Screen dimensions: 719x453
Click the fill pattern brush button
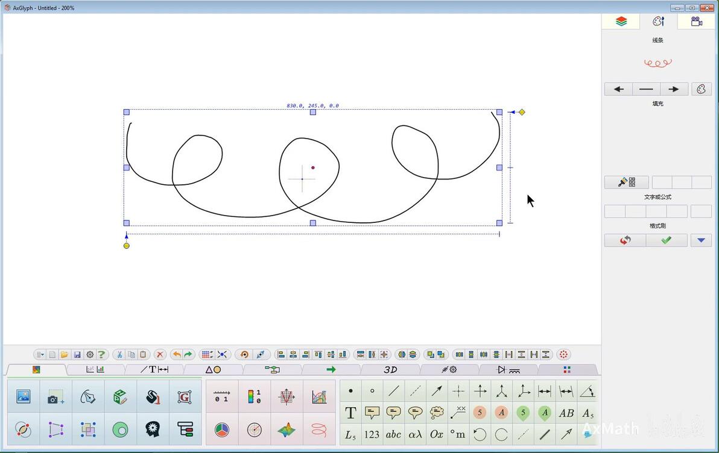click(x=626, y=183)
